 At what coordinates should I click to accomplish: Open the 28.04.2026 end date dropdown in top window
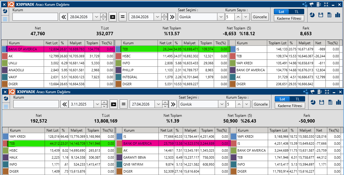157,17
